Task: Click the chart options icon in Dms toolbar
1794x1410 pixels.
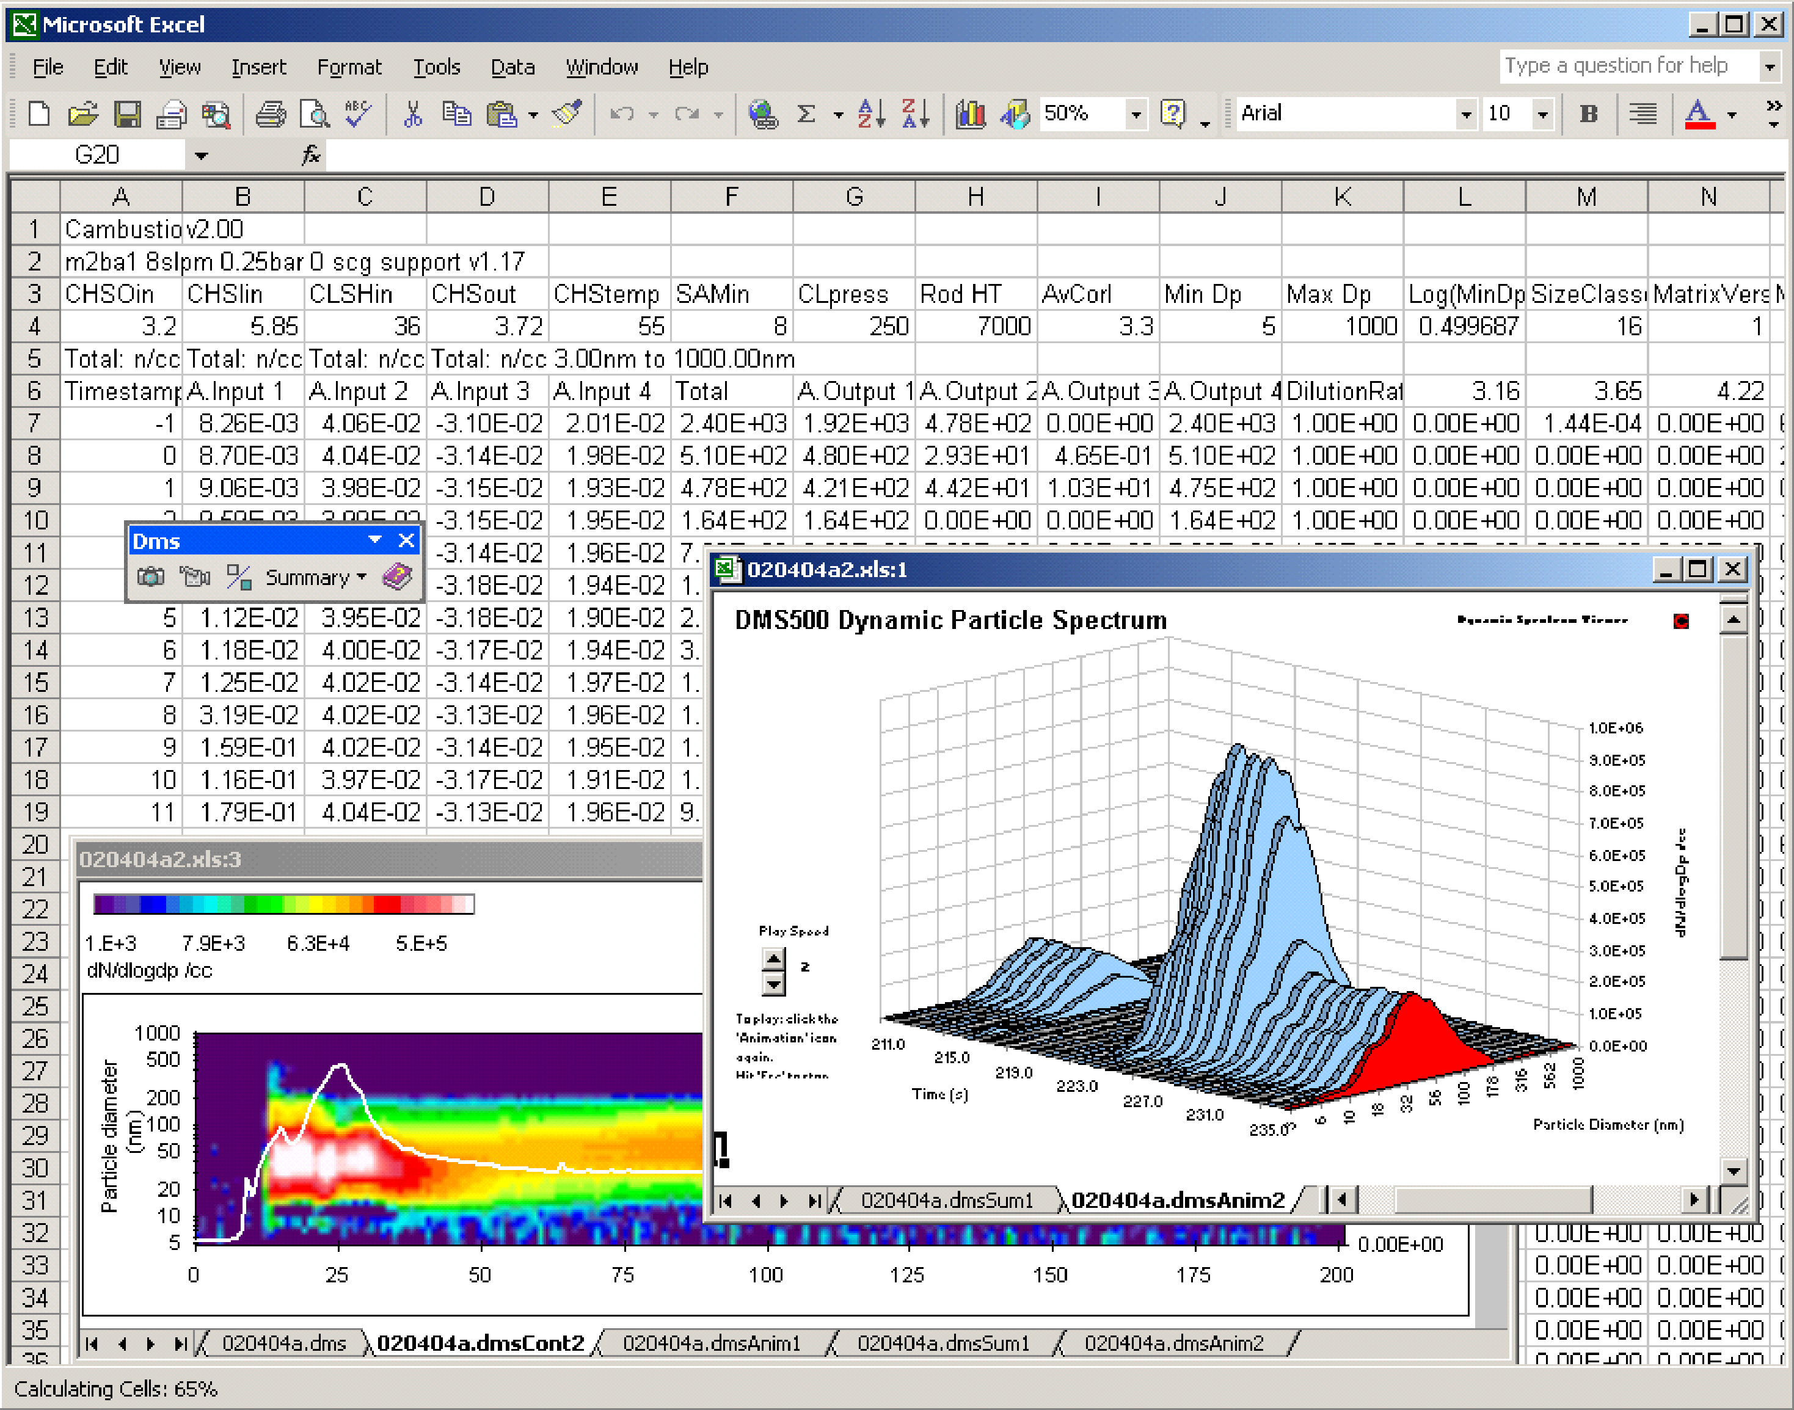Action: tap(239, 577)
